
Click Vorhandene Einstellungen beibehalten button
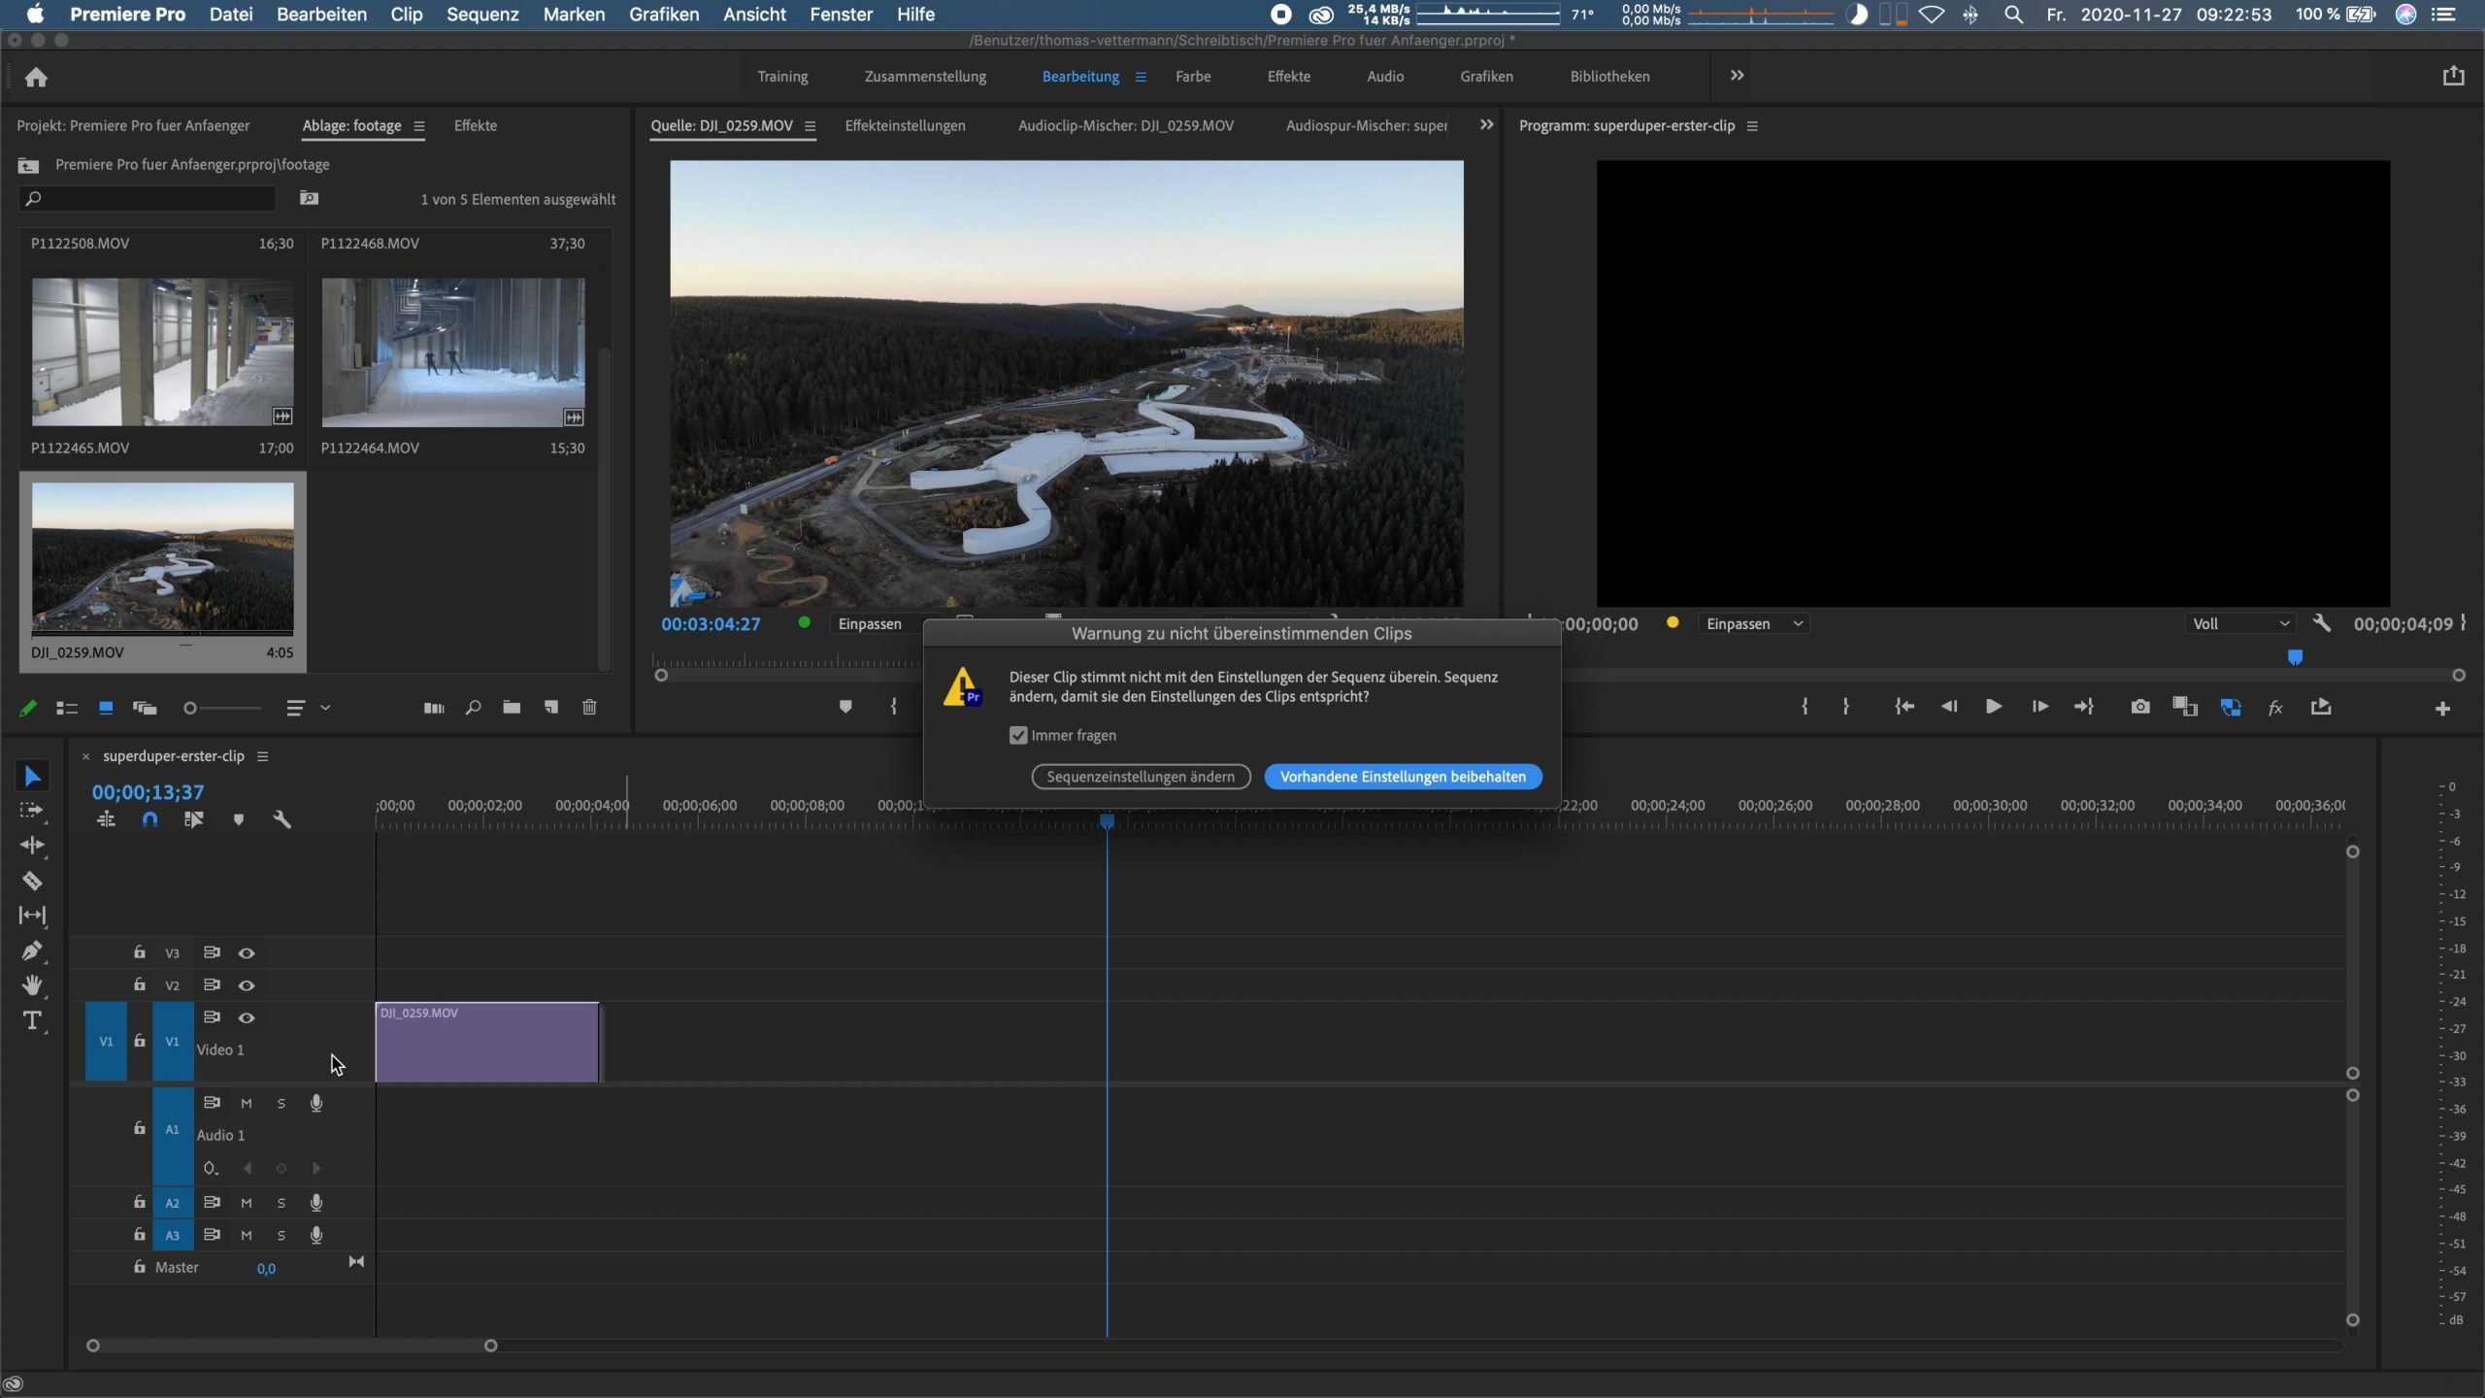pyautogui.click(x=1403, y=777)
